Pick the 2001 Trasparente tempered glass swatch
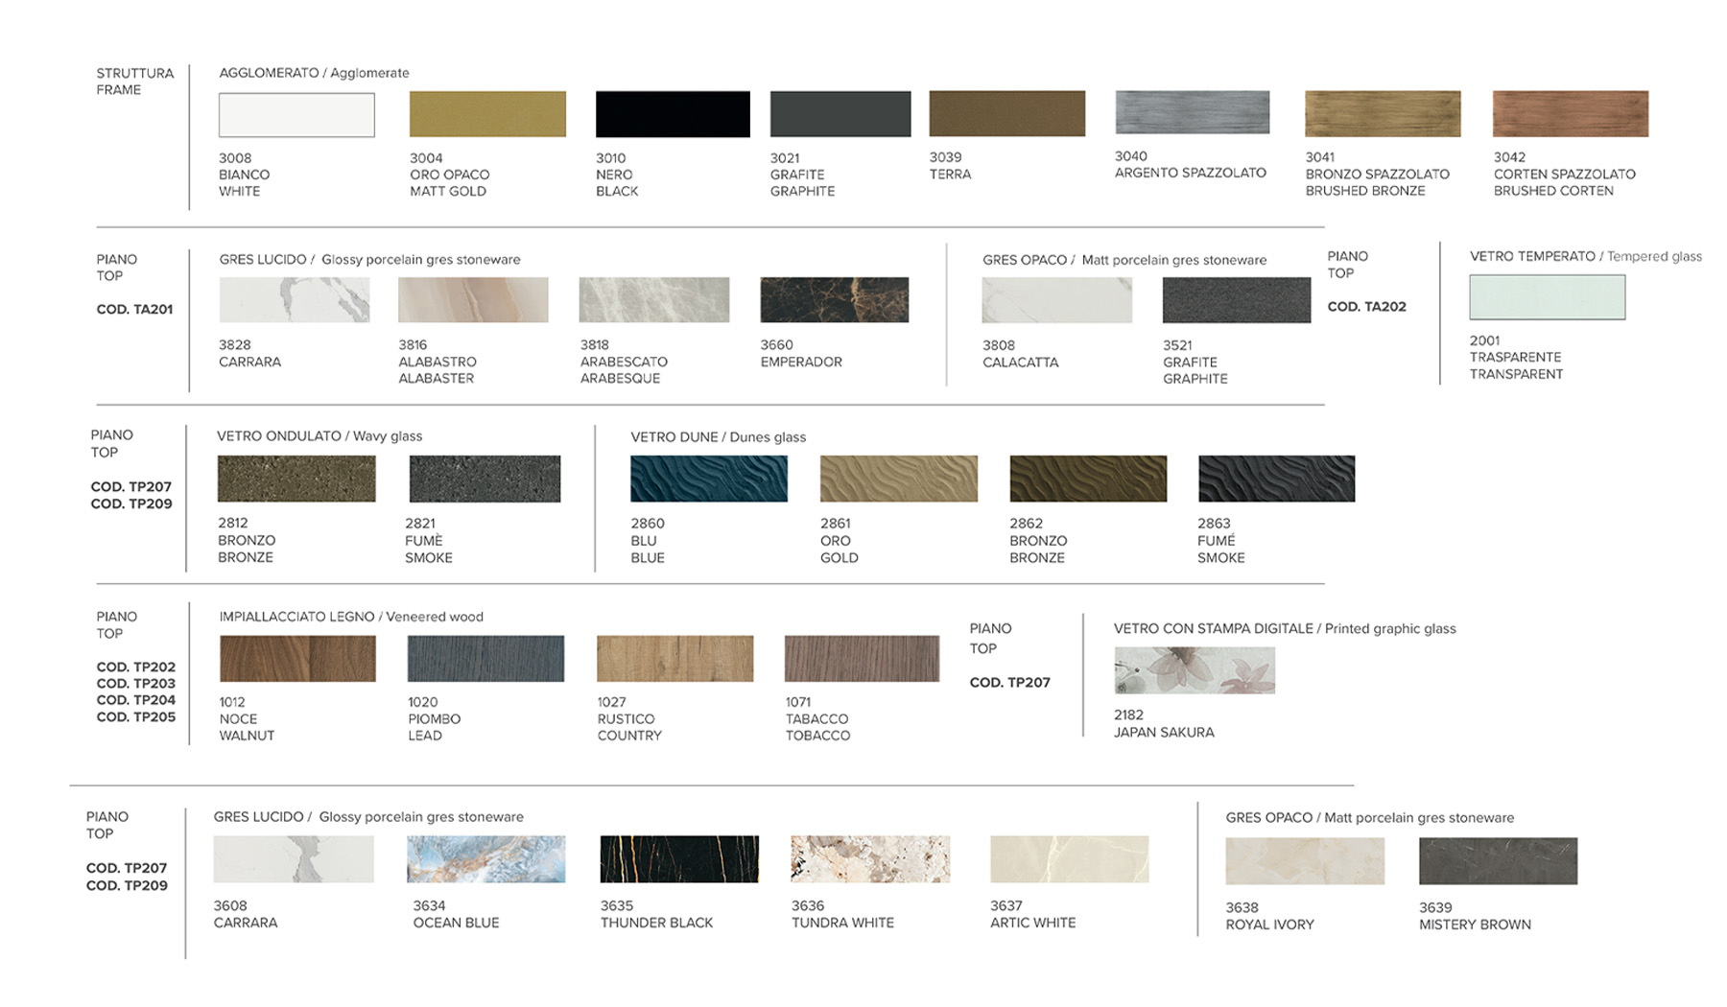The height and width of the screenshot is (1007, 1727). tap(1547, 297)
